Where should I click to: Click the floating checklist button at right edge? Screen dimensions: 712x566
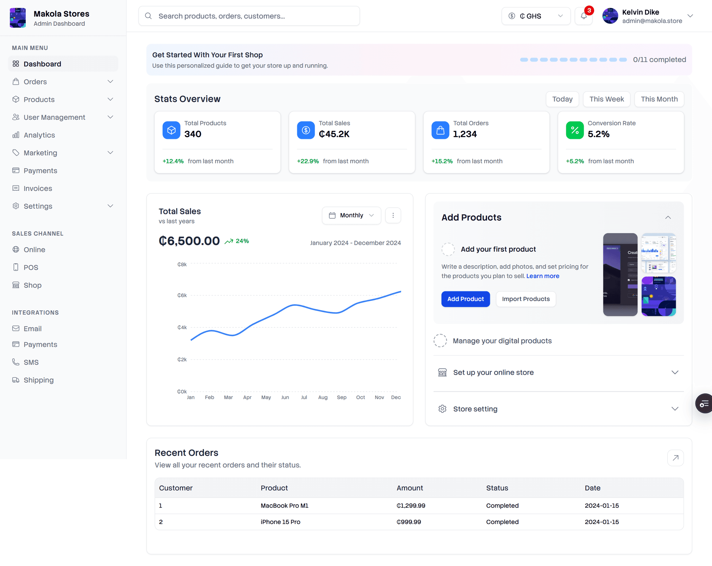click(704, 403)
